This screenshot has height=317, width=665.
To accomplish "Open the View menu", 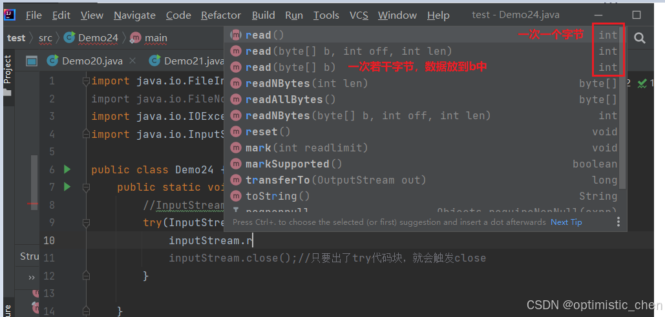I will pyautogui.click(x=92, y=15).
